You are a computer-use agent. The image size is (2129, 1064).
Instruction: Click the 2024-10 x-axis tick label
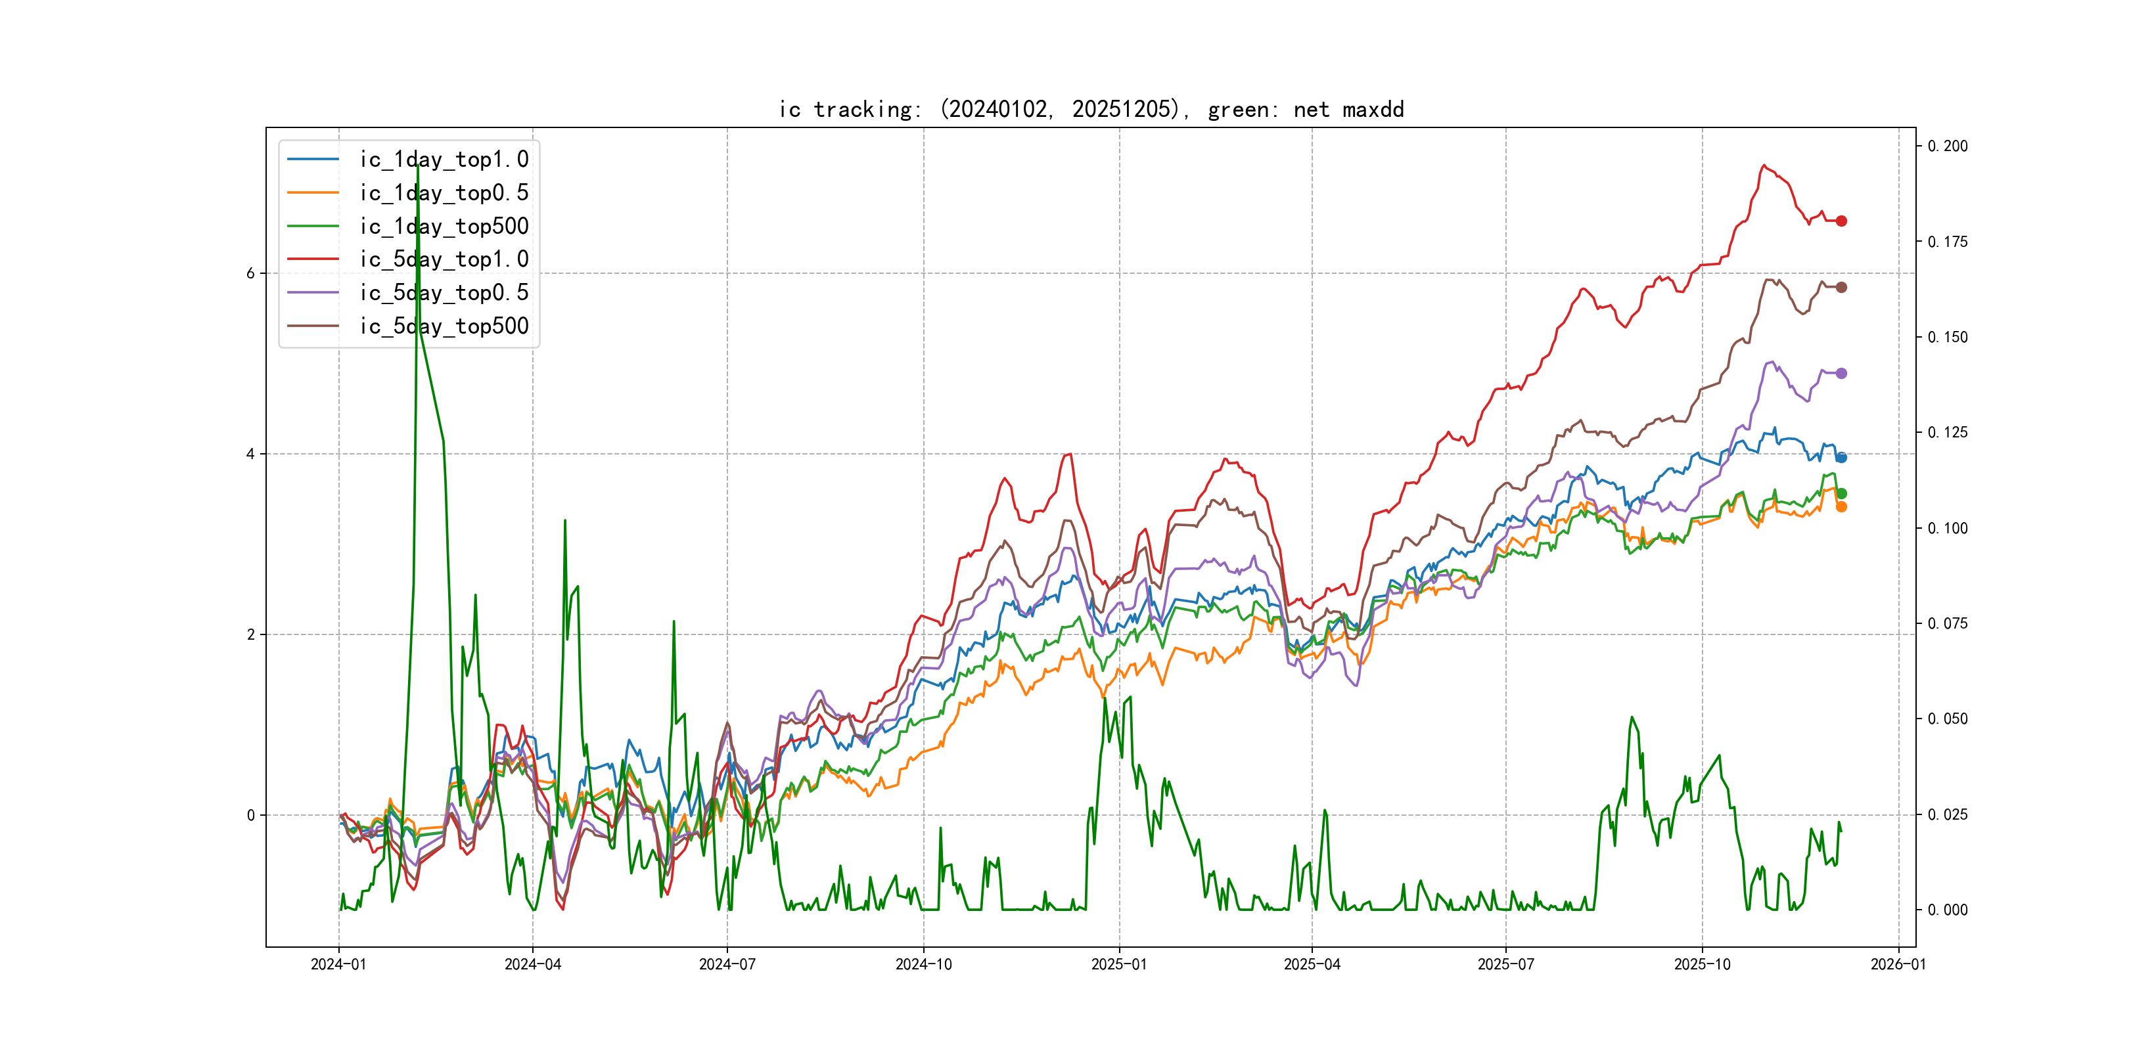(923, 964)
